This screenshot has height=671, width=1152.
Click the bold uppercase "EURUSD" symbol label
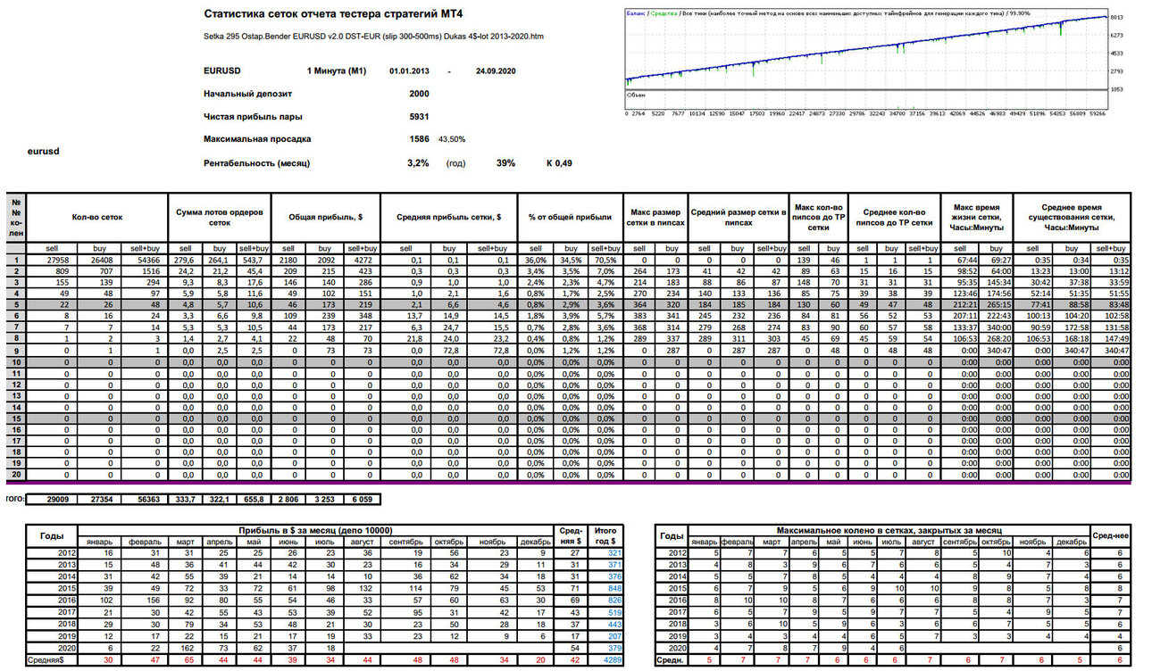coord(222,70)
